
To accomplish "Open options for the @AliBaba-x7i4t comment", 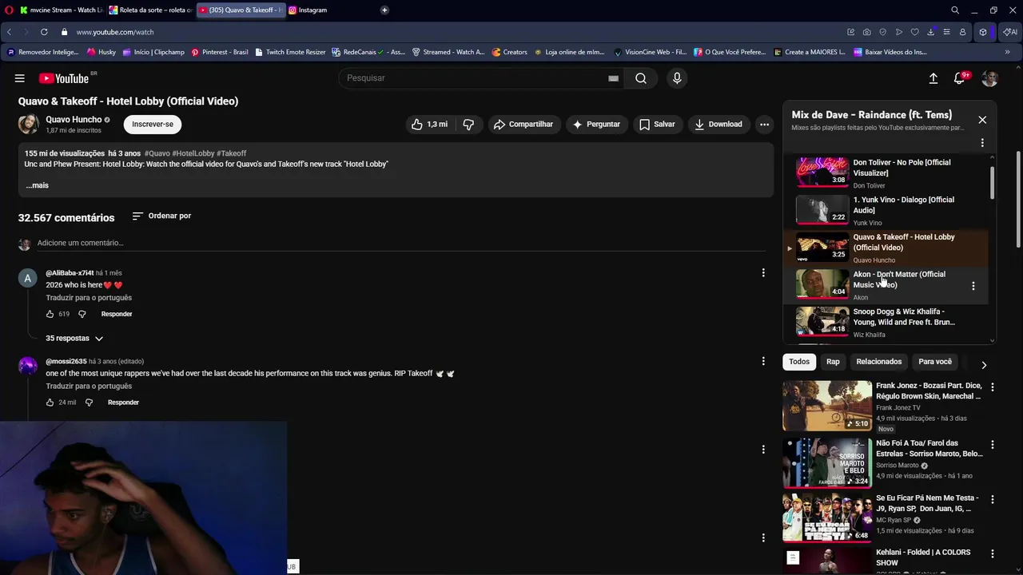I will [763, 273].
